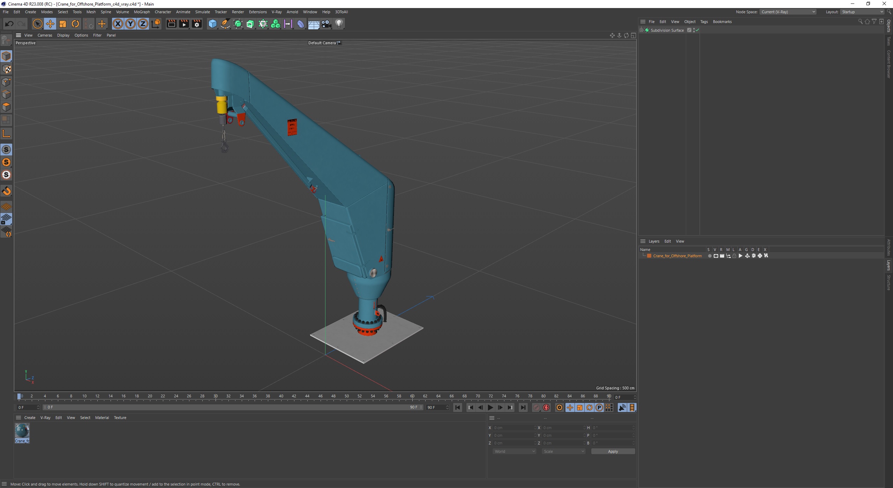Toggle X axis lock

tap(118, 24)
